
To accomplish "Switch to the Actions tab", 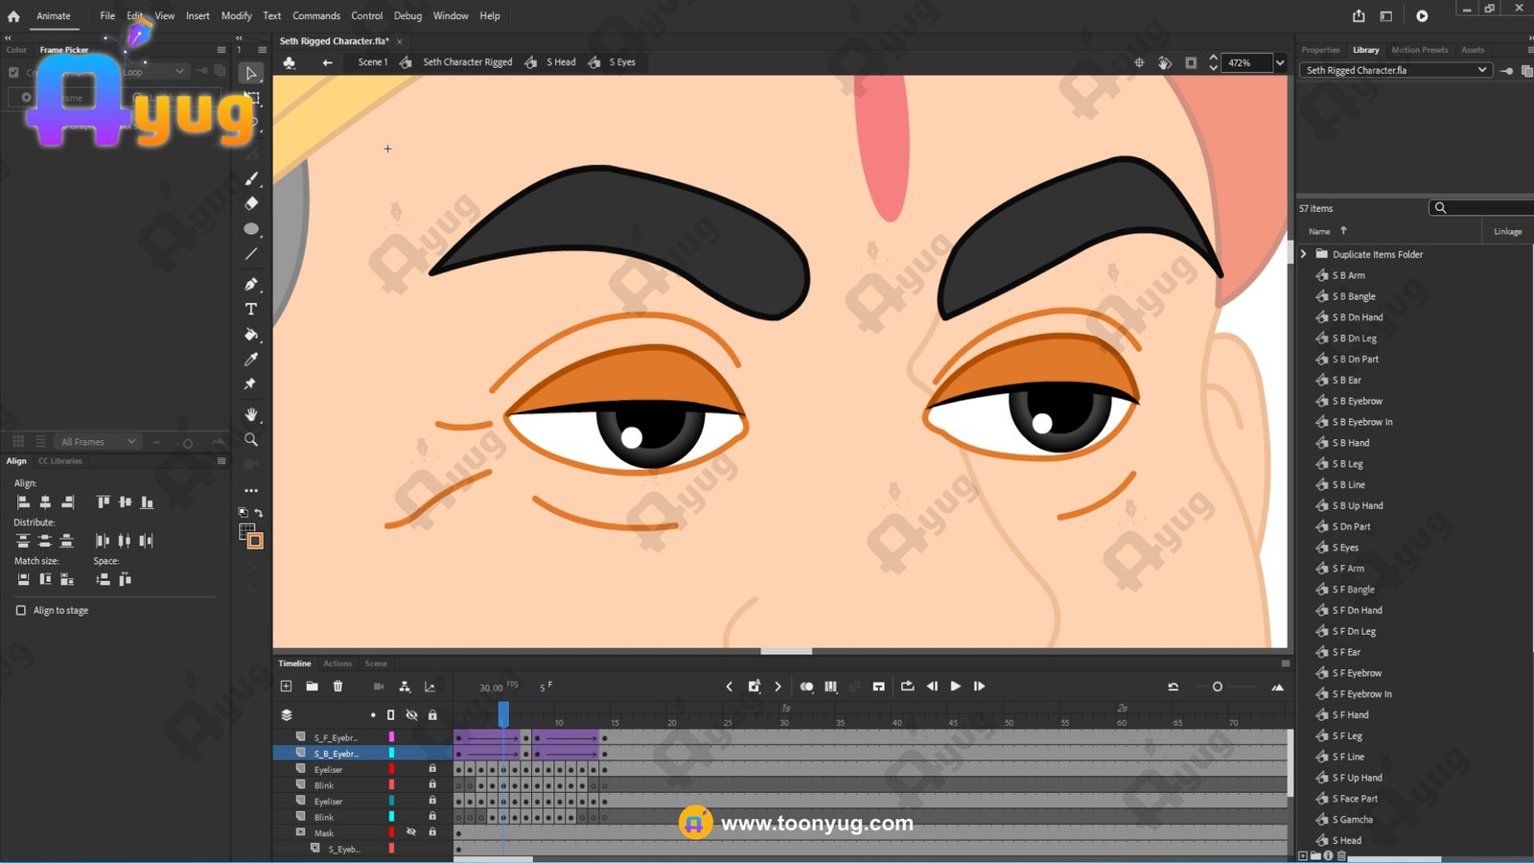I will click(x=337, y=664).
